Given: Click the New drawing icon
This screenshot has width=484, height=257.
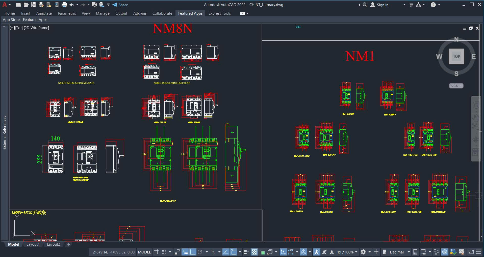Looking at the screenshot, I should (18, 5).
